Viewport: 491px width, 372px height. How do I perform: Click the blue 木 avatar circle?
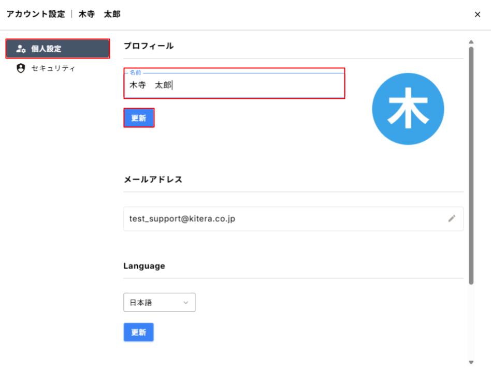click(x=408, y=109)
